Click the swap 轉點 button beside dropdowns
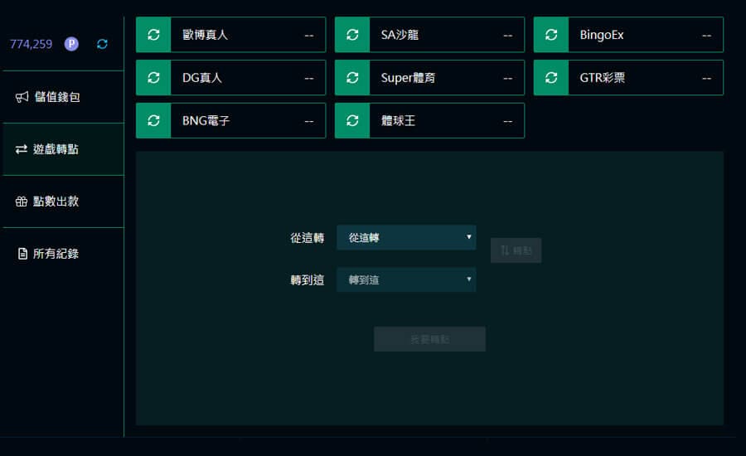 pos(516,250)
